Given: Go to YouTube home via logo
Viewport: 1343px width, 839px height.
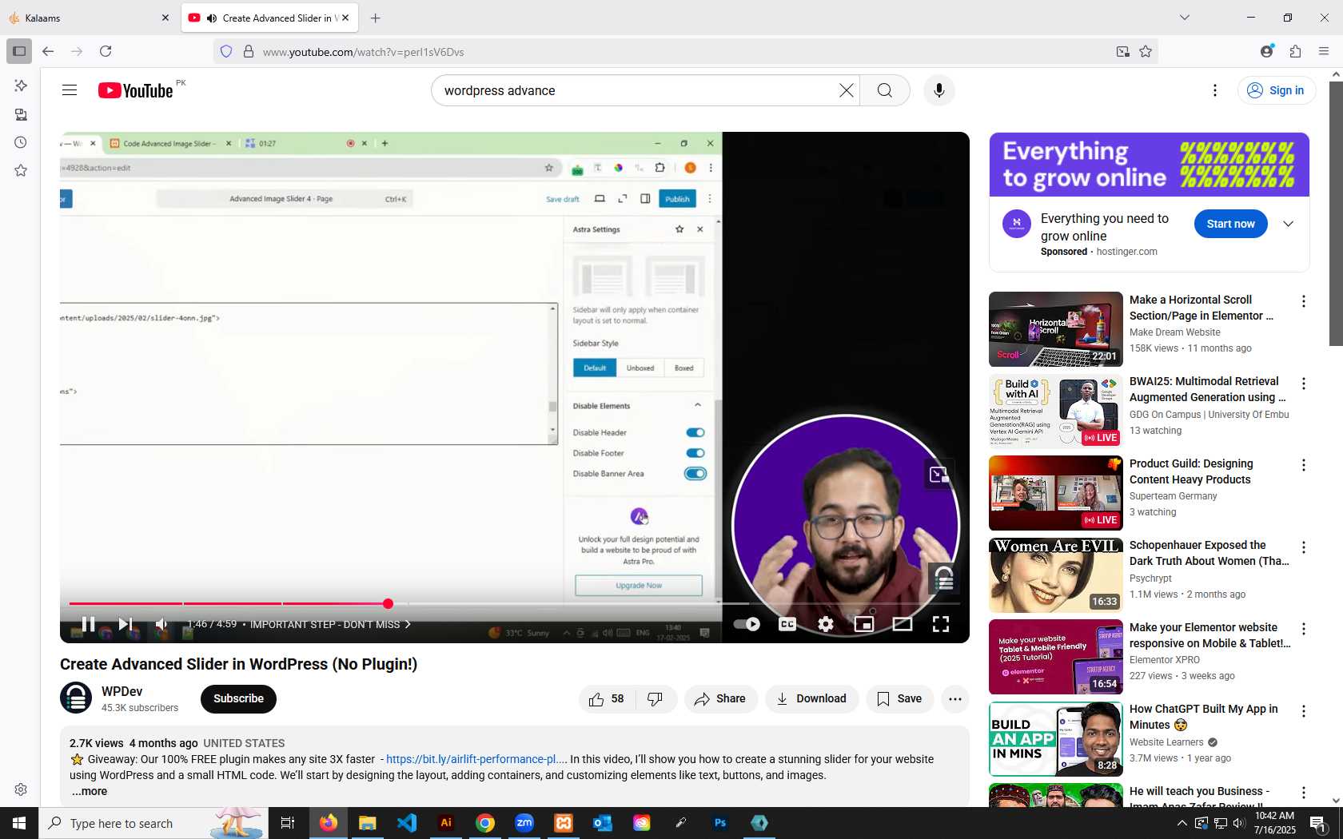Looking at the screenshot, I should [136, 90].
